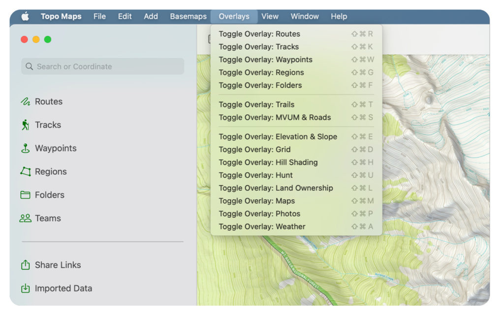Select Regions label in sidebar
This screenshot has width=504, height=316.
point(51,171)
